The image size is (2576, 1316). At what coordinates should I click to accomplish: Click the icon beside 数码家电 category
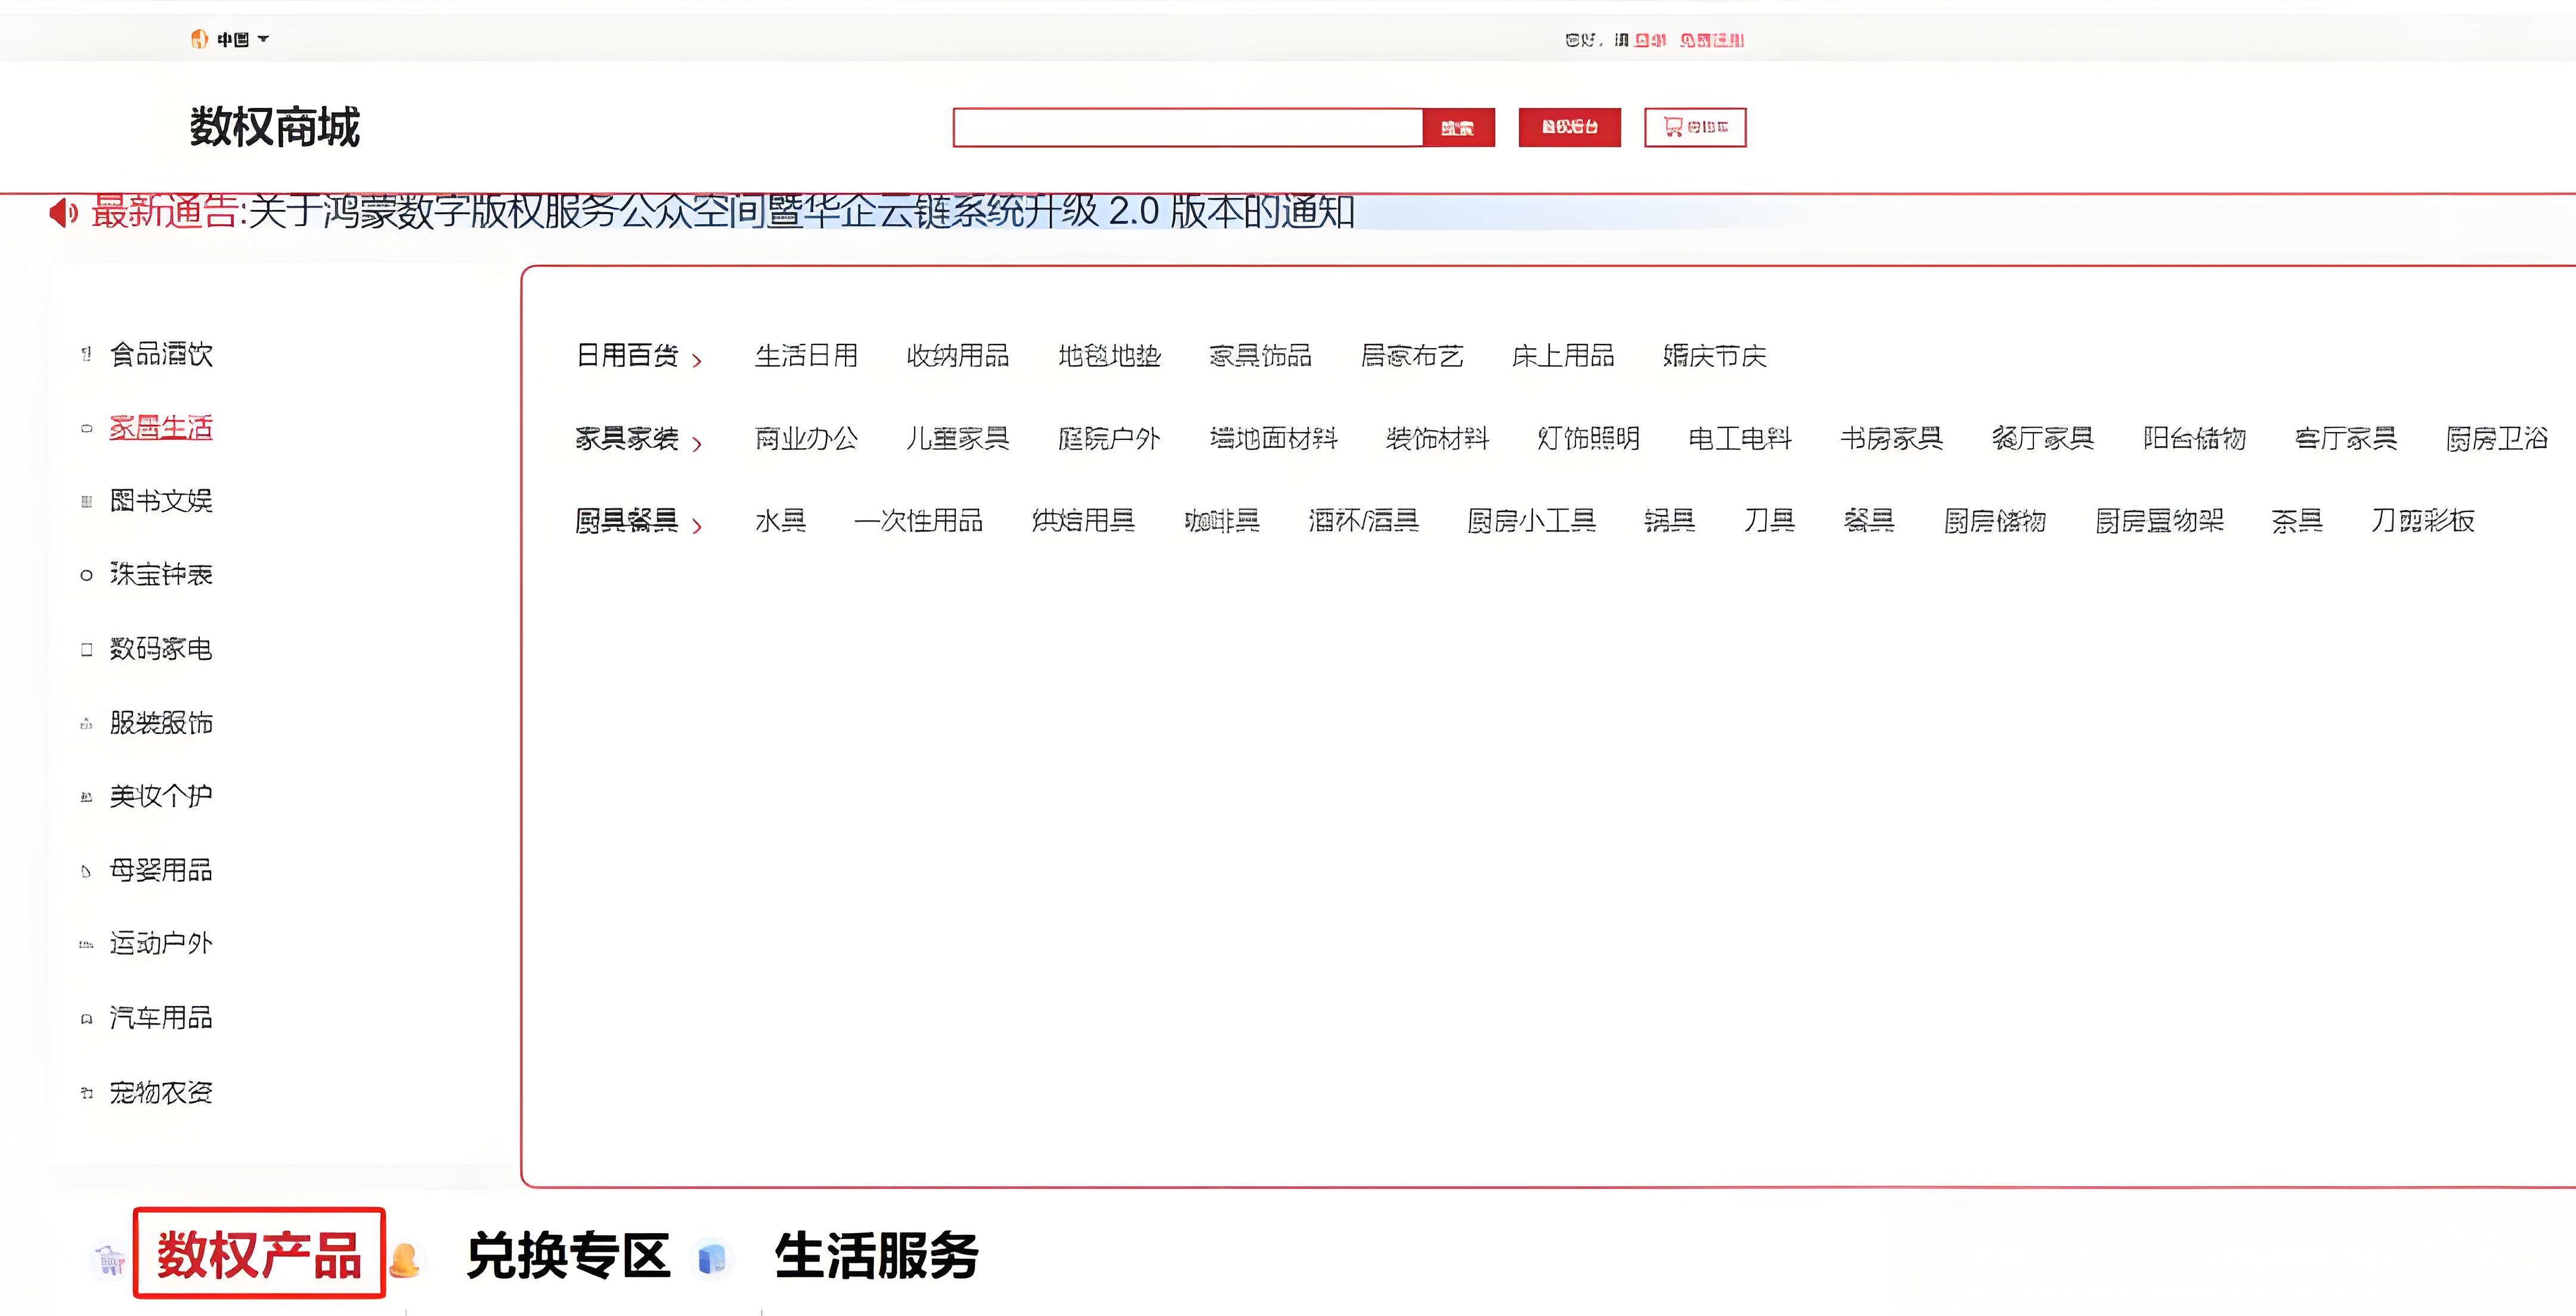87,650
